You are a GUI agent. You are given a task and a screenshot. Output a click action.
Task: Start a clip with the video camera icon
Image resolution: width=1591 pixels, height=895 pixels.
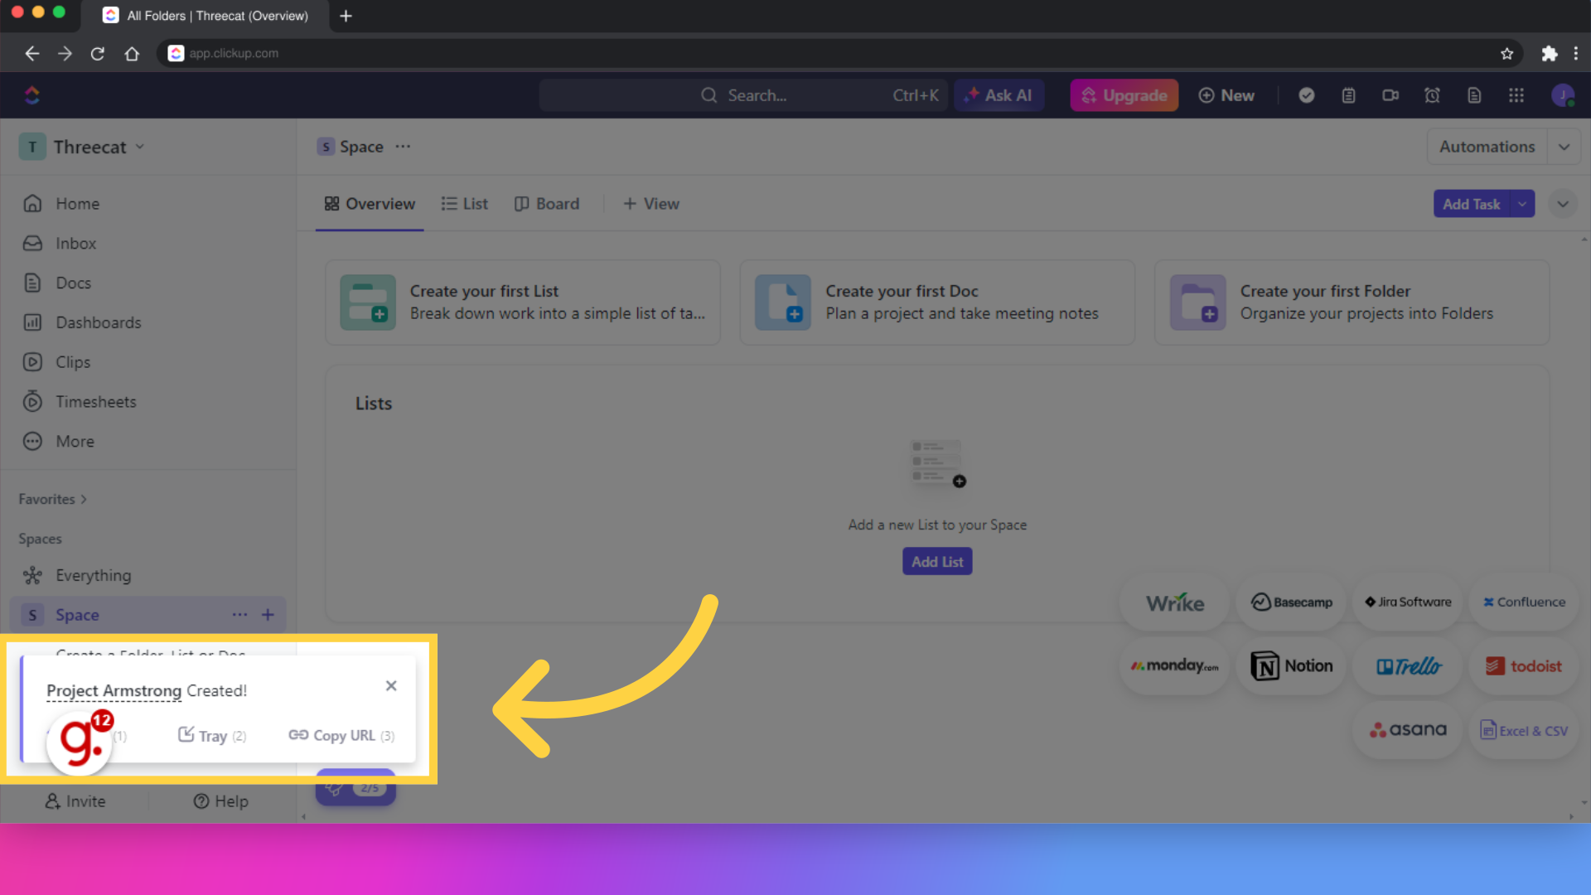[1390, 95]
